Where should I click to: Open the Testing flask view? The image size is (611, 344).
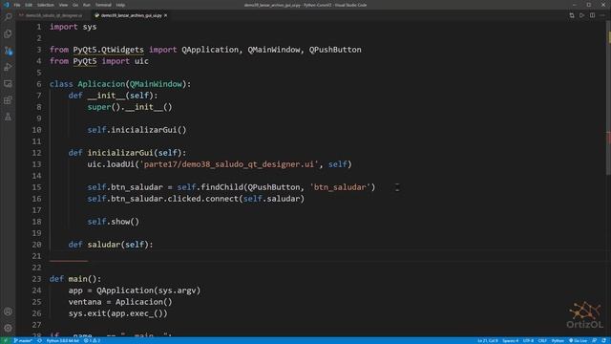[8, 117]
